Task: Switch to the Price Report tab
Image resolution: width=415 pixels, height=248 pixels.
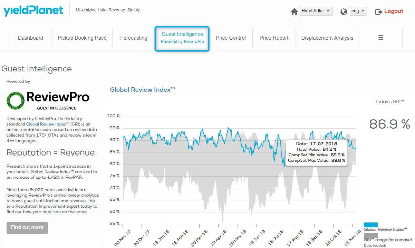Action: (274, 38)
